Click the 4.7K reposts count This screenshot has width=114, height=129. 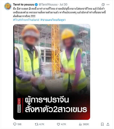[42, 124]
